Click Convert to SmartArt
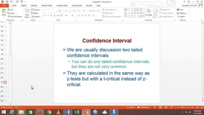 point(112,17)
